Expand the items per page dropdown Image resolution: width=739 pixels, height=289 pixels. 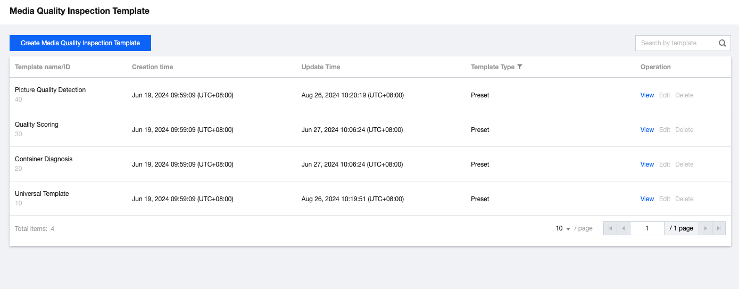click(x=562, y=228)
